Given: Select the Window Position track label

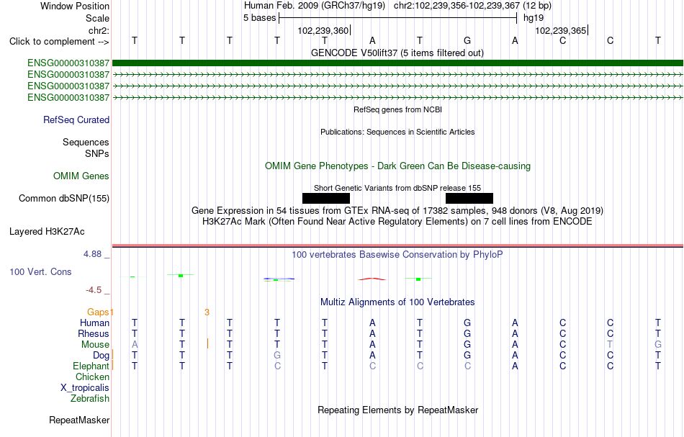Looking at the screenshot, I should [x=75, y=6].
